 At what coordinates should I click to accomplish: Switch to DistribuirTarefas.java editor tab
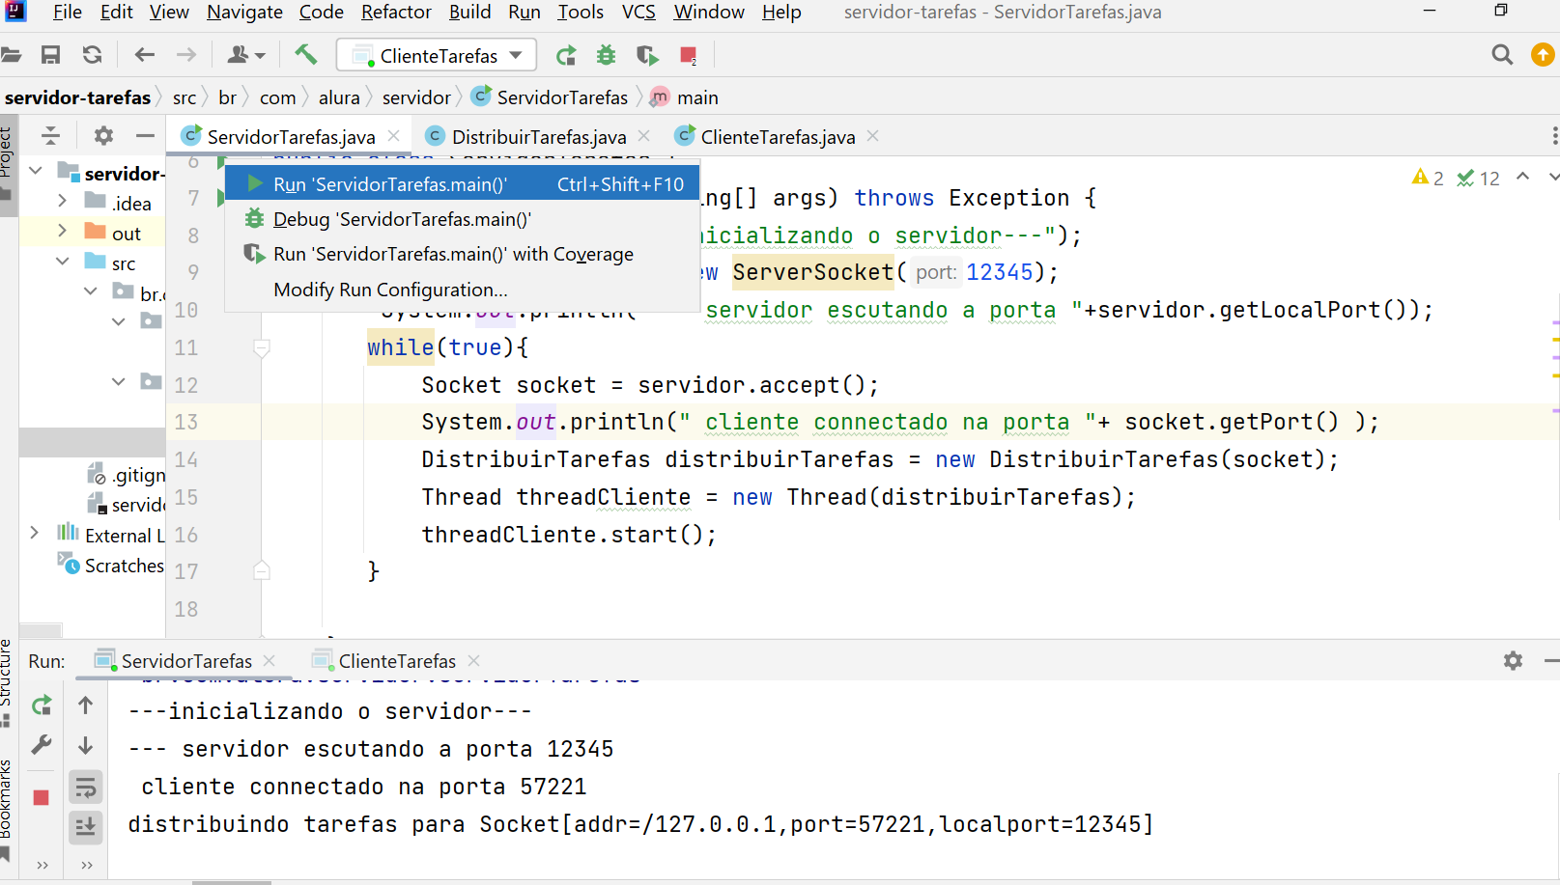pos(538,137)
